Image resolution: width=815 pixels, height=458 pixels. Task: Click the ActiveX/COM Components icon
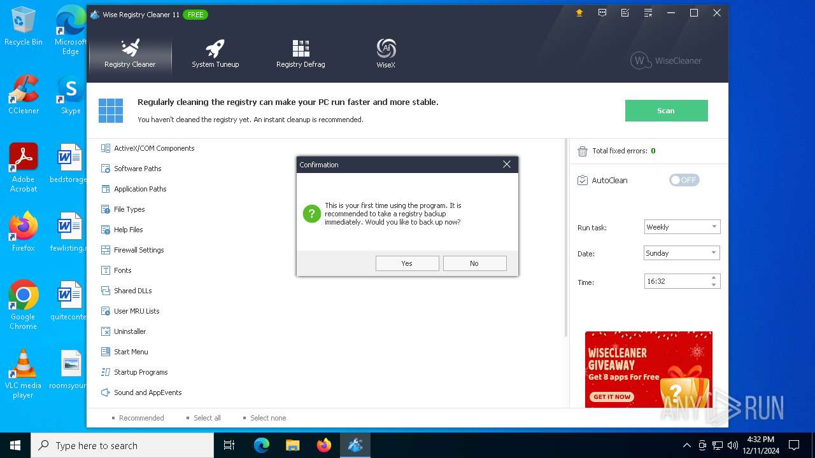[x=106, y=148]
